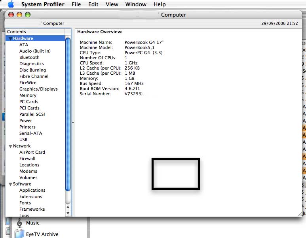Select Locations under Network

(29, 165)
